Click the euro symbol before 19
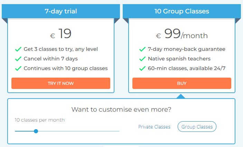The height and width of the screenshot is (147, 243). coord(53,36)
